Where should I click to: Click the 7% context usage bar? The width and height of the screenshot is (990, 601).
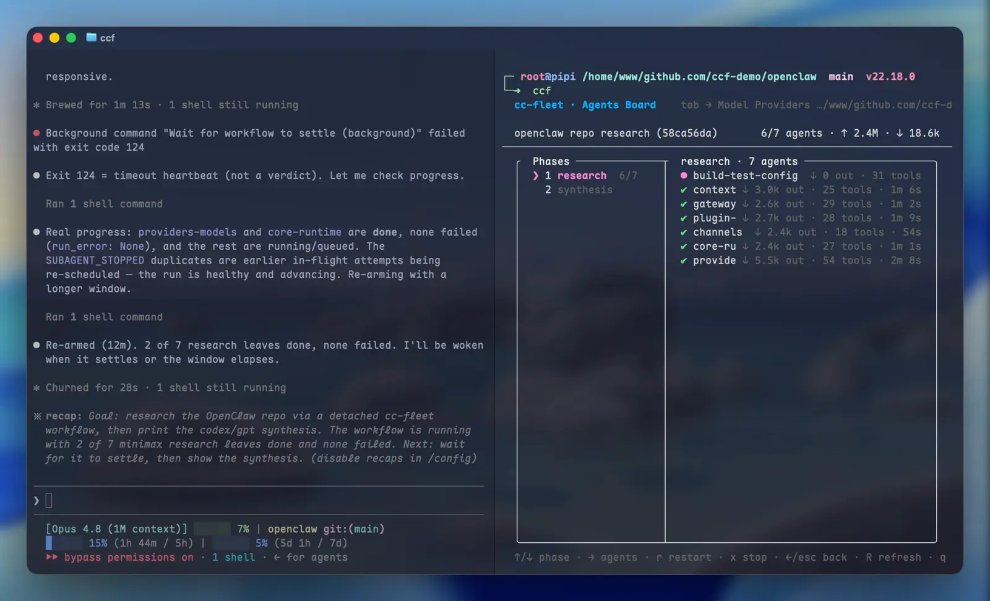point(212,529)
